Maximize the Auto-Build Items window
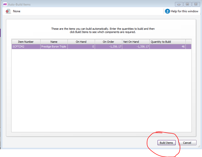 [187, 4]
